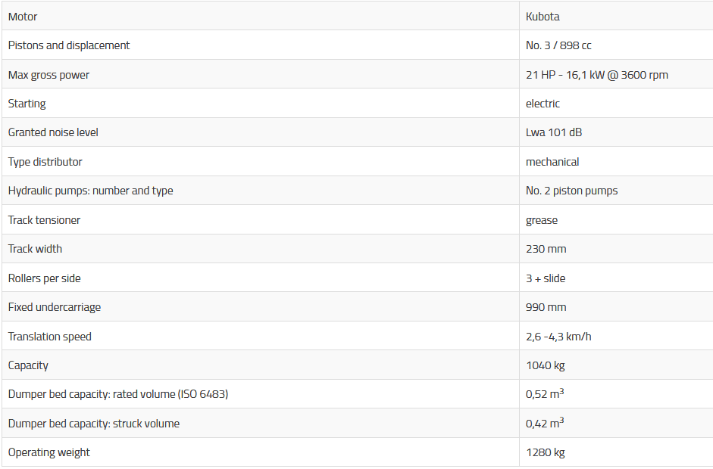This screenshot has width=713, height=469.
Task: Click the "Rollers per side" label
Action: click(x=45, y=278)
